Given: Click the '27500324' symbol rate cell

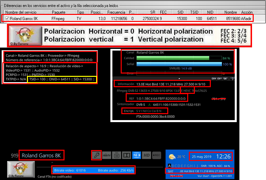Looking at the screenshot, I should (x=151, y=19).
